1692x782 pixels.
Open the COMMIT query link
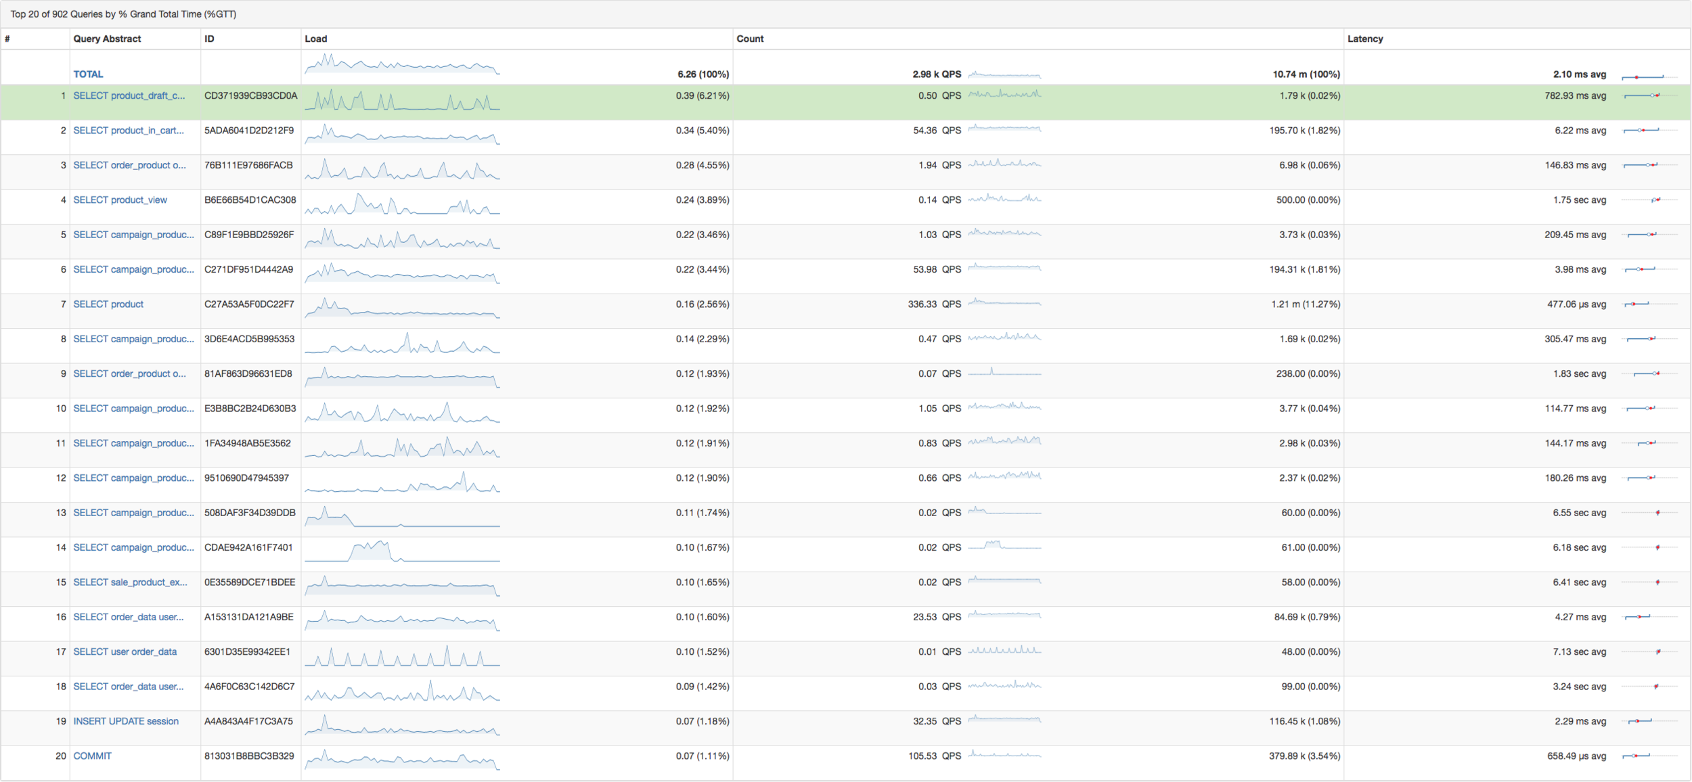(x=92, y=756)
